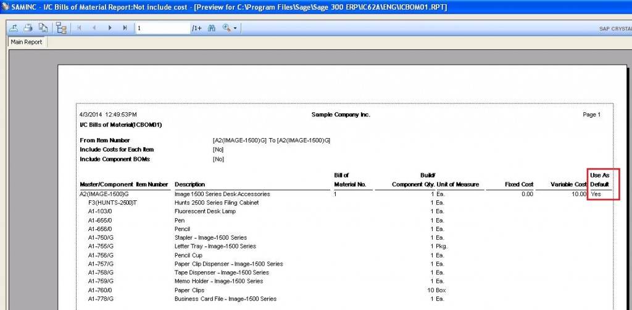
Task: Click the 'I/C Bills of Material(ICBOM01)' title
Action: tap(121, 125)
